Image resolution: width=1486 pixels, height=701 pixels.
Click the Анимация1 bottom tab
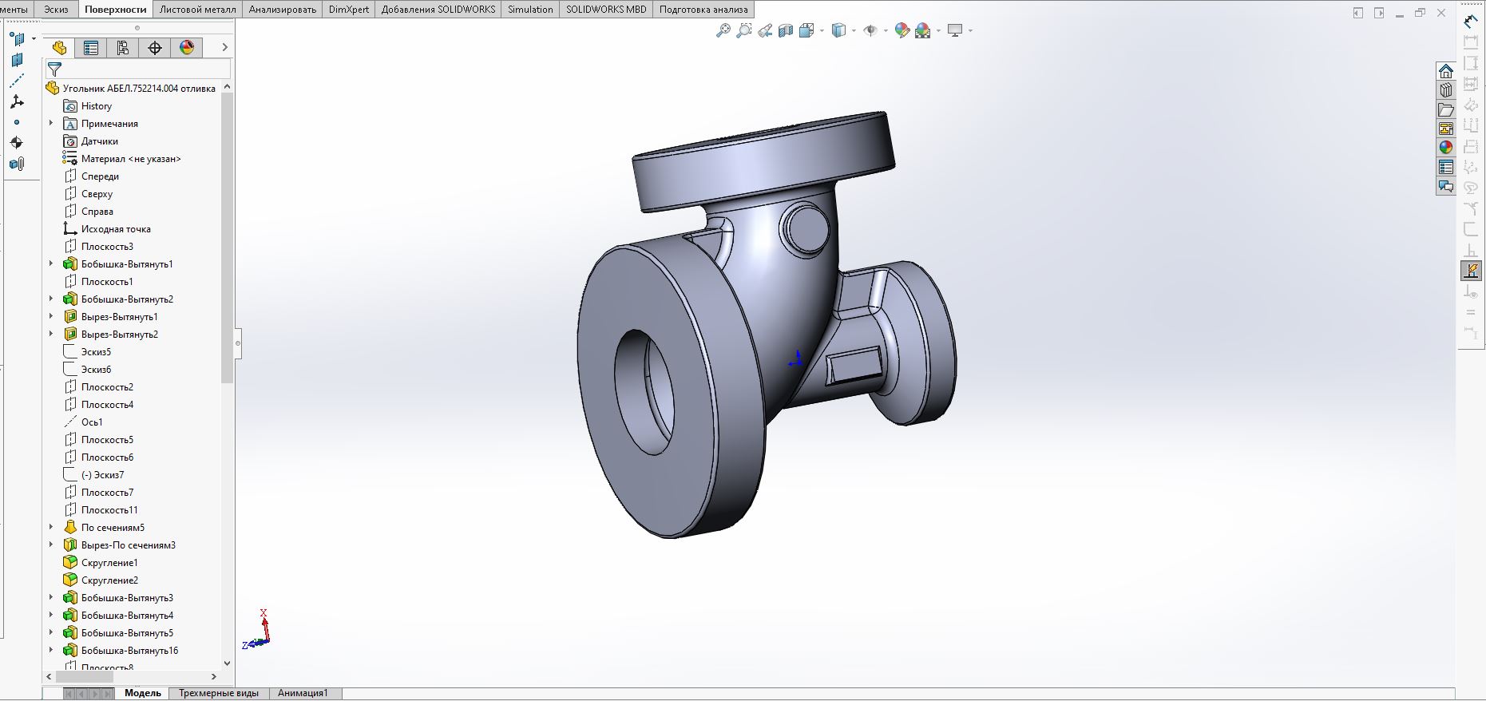click(303, 693)
